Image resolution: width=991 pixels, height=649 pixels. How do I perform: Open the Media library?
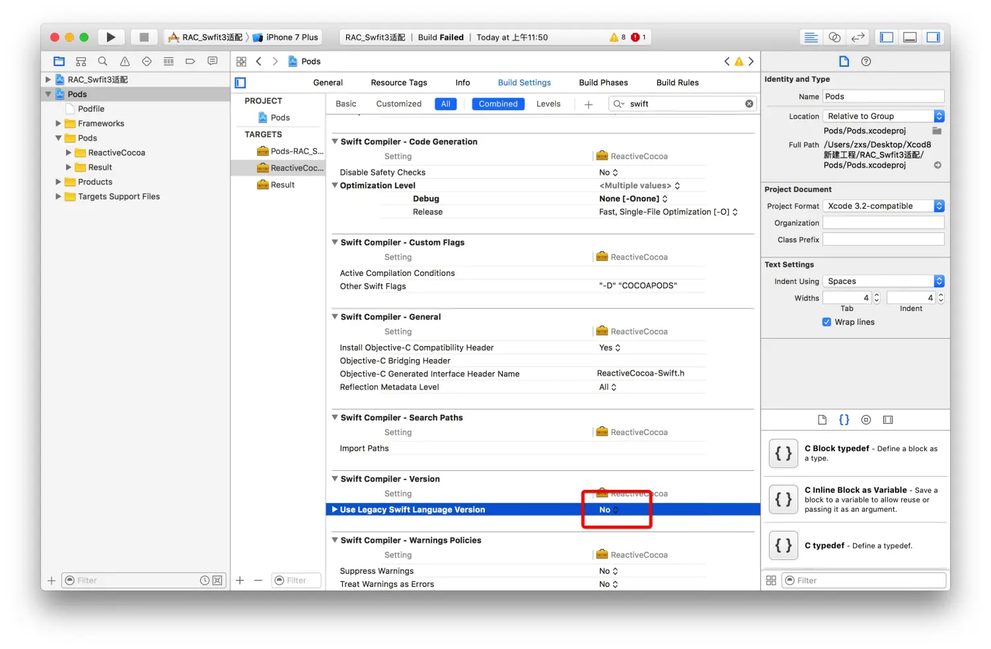pyautogui.click(x=888, y=420)
